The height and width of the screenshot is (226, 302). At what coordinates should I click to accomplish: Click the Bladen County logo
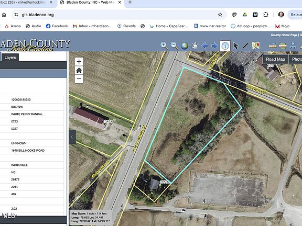(35, 45)
